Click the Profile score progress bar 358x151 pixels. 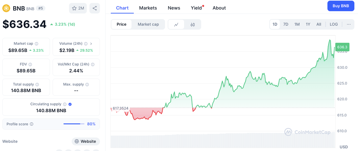pos(73,124)
